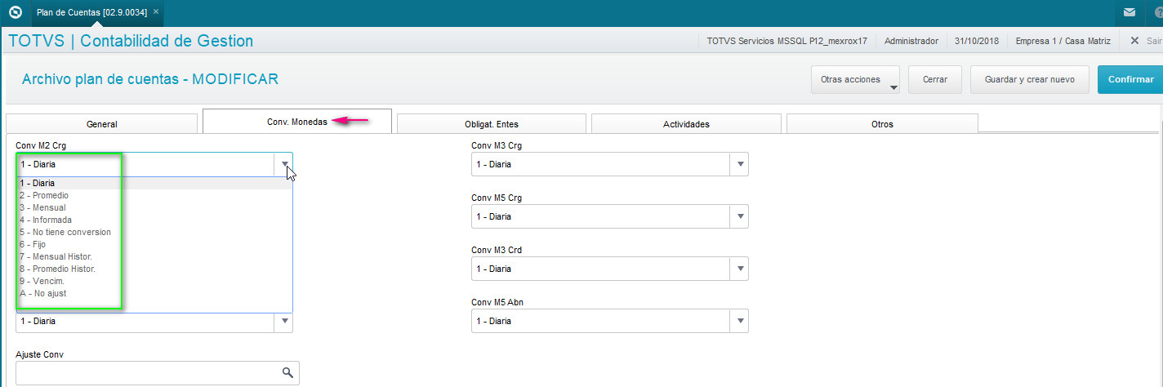Choose option A - No ajust
Image resolution: width=1163 pixels, height=387 pixels.
click(x=154, y=293)
